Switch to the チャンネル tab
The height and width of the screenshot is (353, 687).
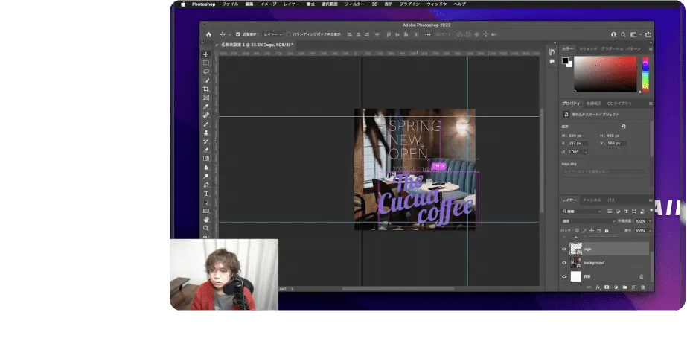click(592, 200)
